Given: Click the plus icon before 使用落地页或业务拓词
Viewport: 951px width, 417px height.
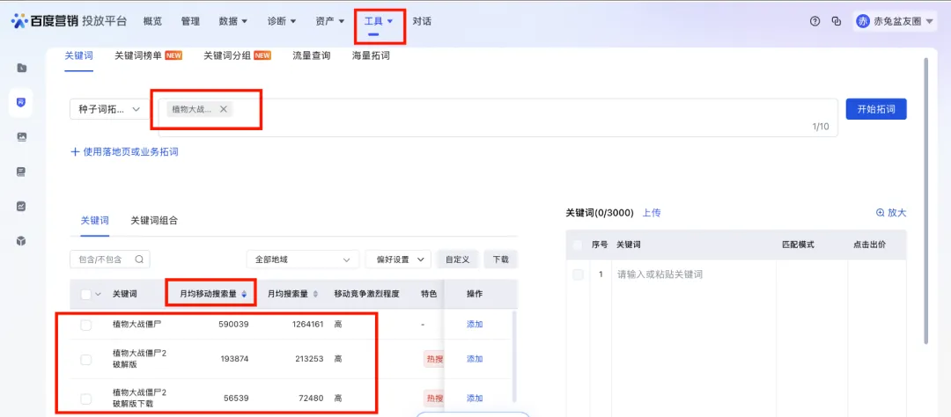Looking at the screenshot, I should (75, 152).
